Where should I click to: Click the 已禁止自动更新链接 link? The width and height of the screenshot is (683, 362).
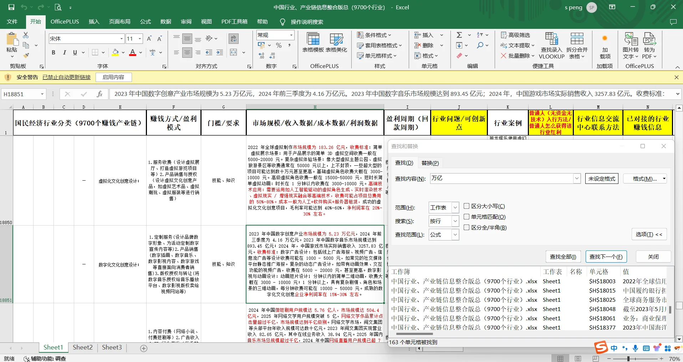tap(66, 77)
